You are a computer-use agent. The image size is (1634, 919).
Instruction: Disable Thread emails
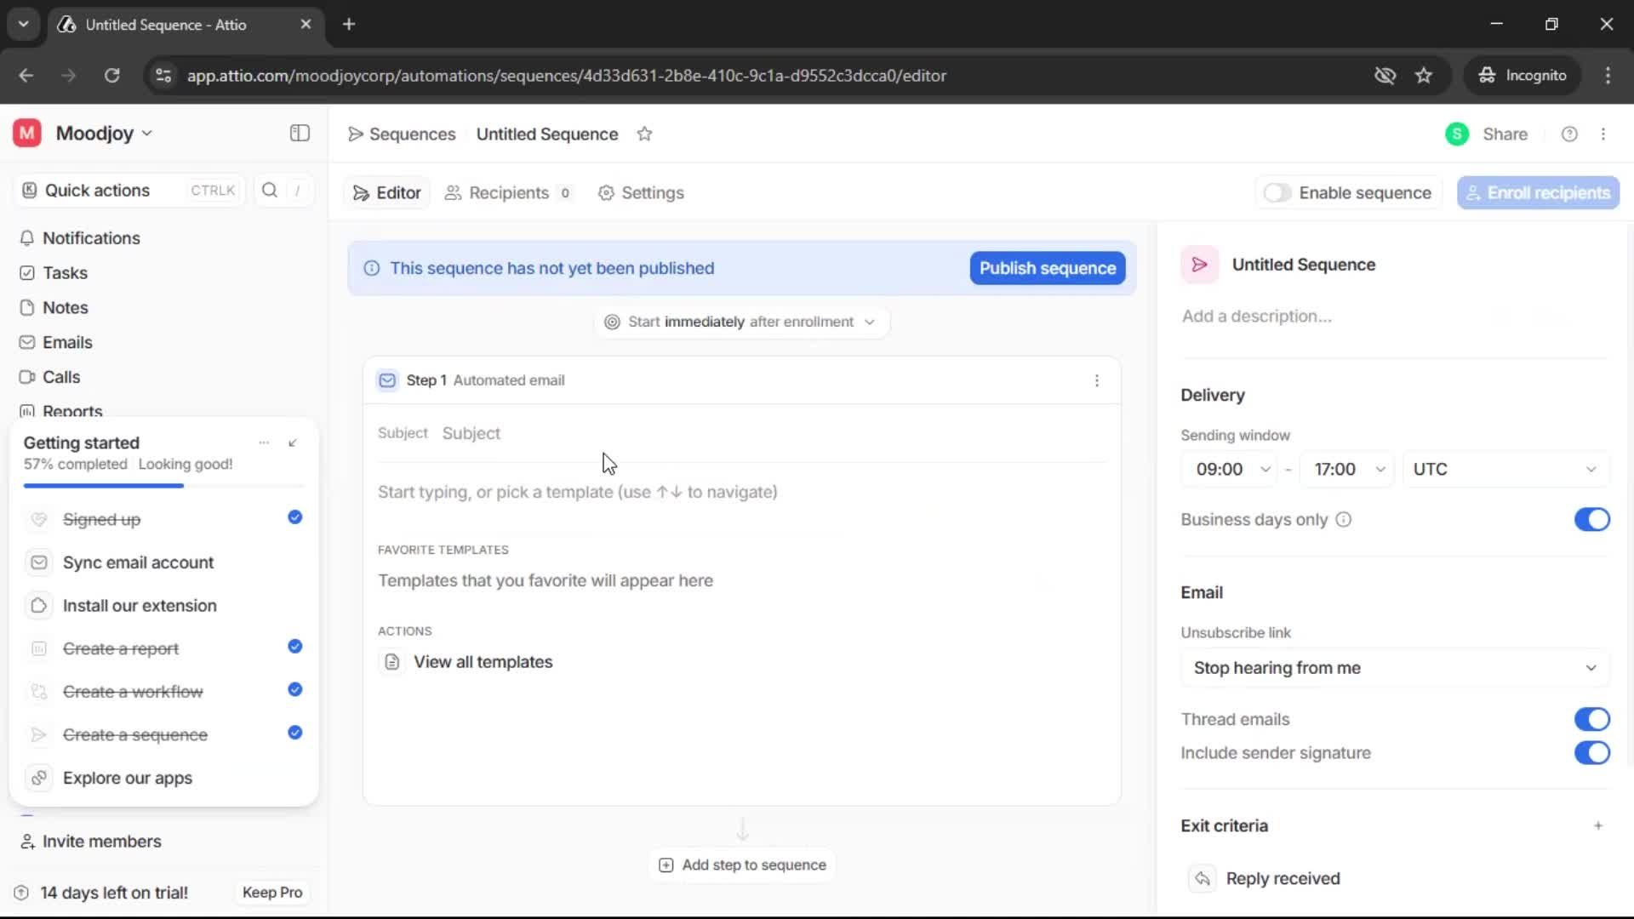[1591, 719]
